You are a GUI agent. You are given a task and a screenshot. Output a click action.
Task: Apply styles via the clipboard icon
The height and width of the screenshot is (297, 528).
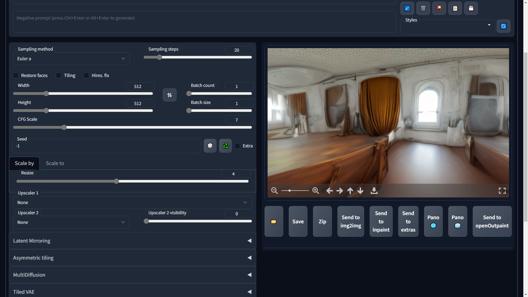[455, 8]
